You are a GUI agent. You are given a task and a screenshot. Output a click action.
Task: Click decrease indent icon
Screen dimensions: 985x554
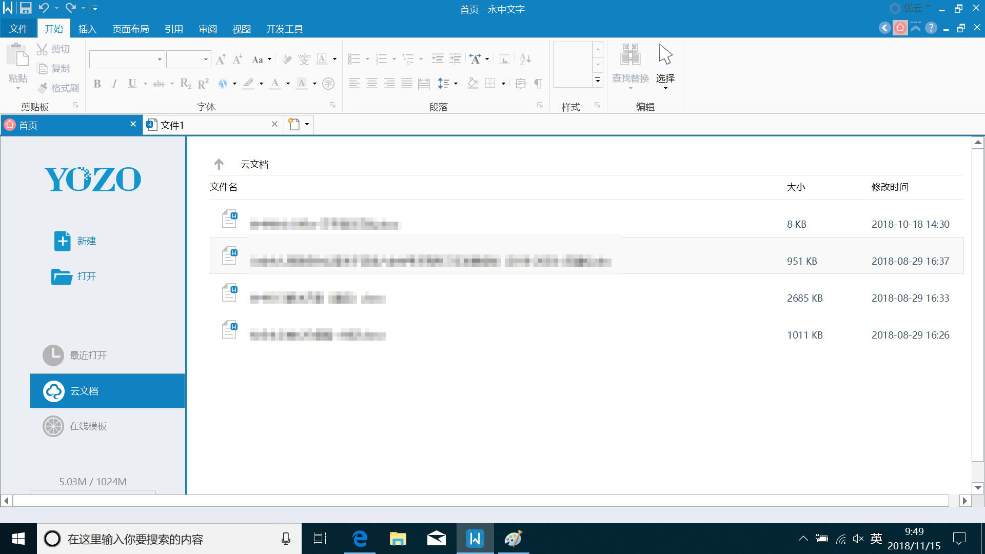tap(438, 60)
